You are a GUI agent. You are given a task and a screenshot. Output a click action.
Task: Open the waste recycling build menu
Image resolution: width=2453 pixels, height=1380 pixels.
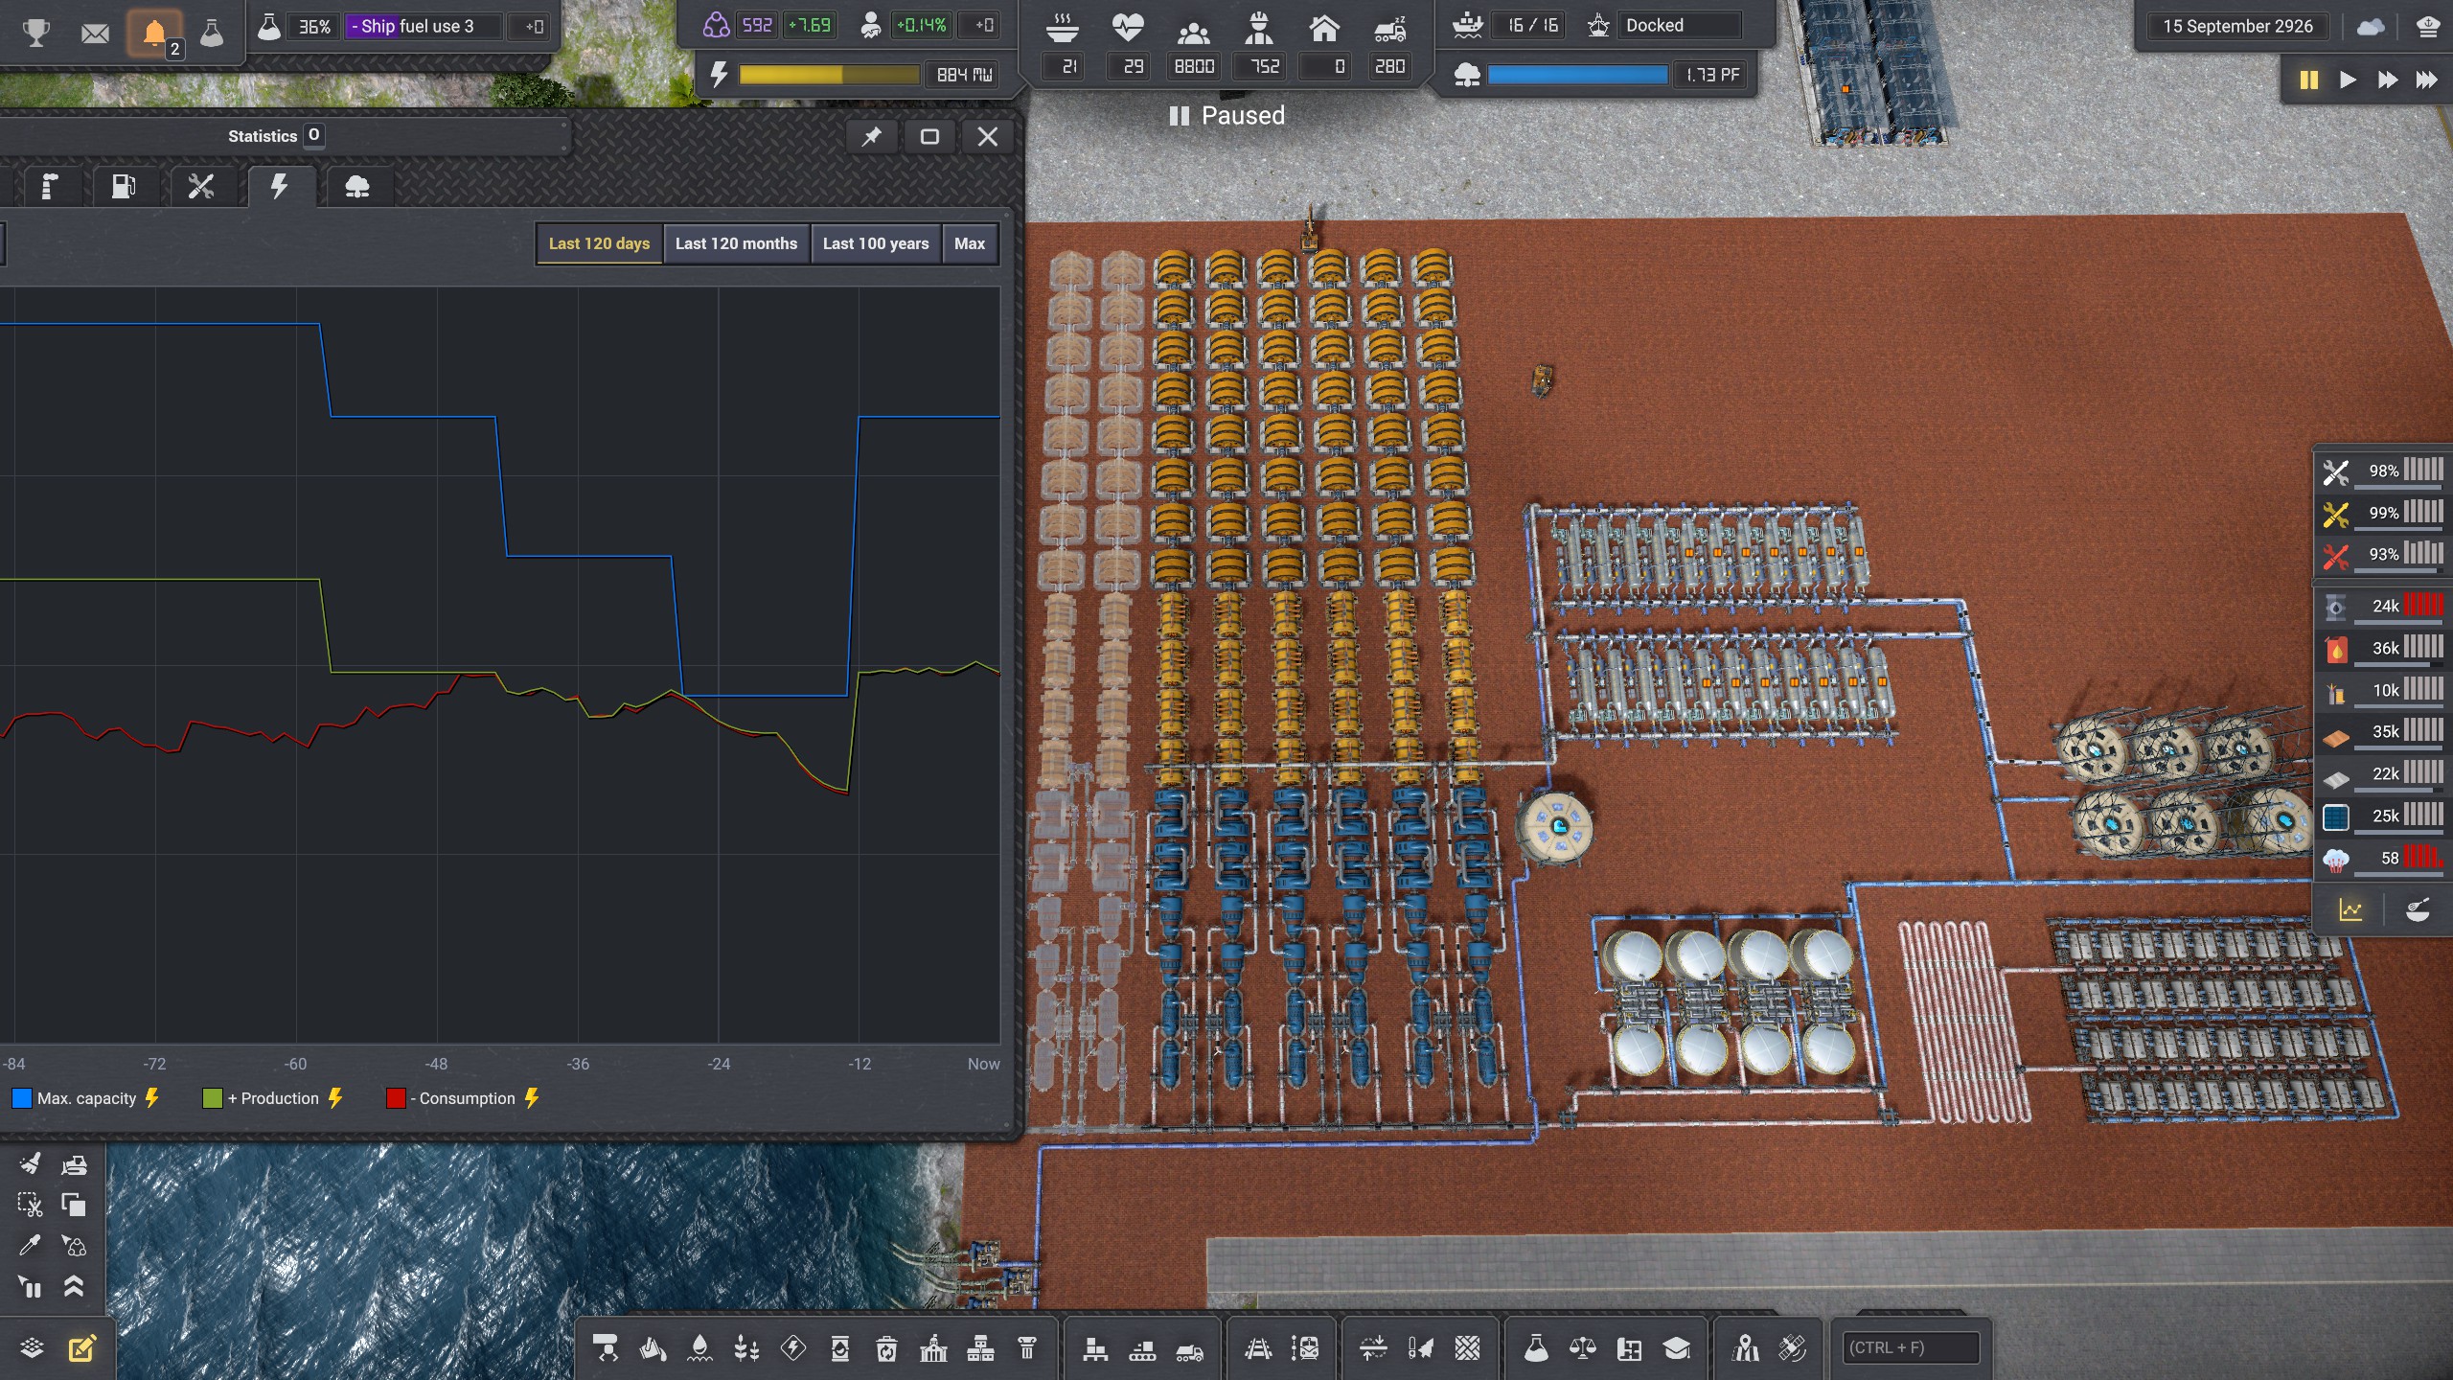(887, 1348)
